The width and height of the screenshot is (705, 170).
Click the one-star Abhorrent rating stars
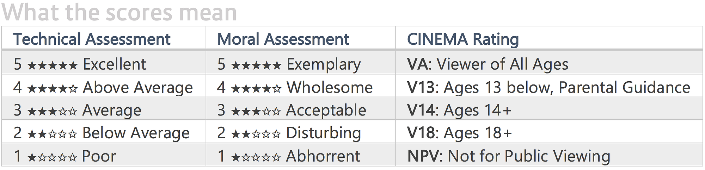coord(256,157)
